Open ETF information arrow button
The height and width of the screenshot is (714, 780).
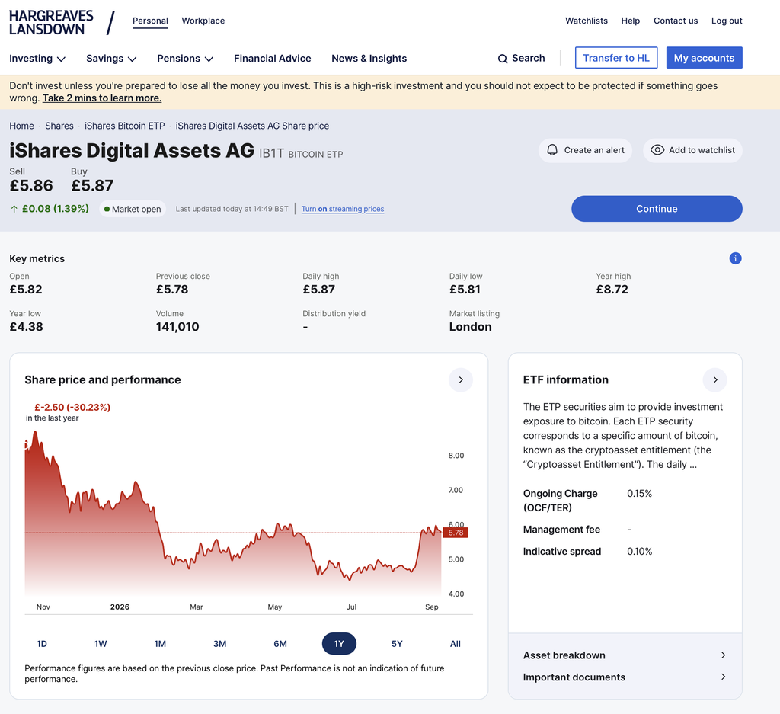tap(714, 380)
